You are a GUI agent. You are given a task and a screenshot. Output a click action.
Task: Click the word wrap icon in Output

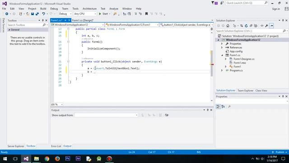[167, 115]
